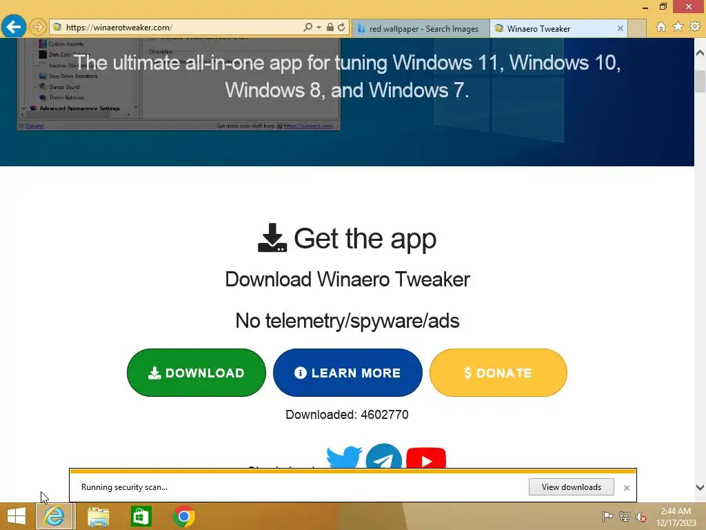Click the vertical scrollbar down arrow

tap(700, 487)
